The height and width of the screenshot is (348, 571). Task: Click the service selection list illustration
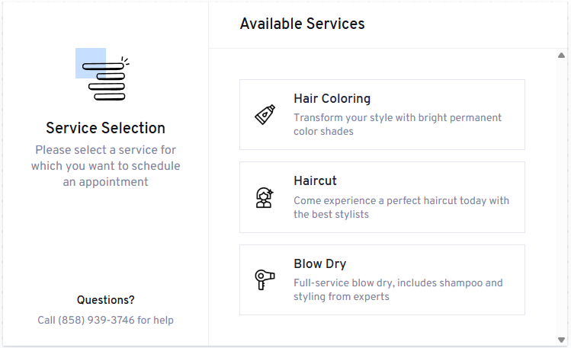(x=103, y=74)
